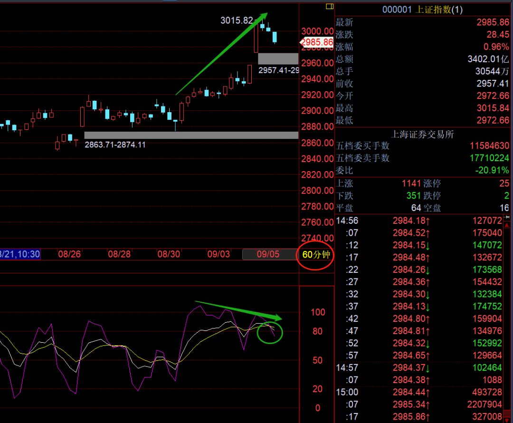Screen dimensions: 513x423
Task: Click the 上涨 count 1141
Action: point(411,183)
